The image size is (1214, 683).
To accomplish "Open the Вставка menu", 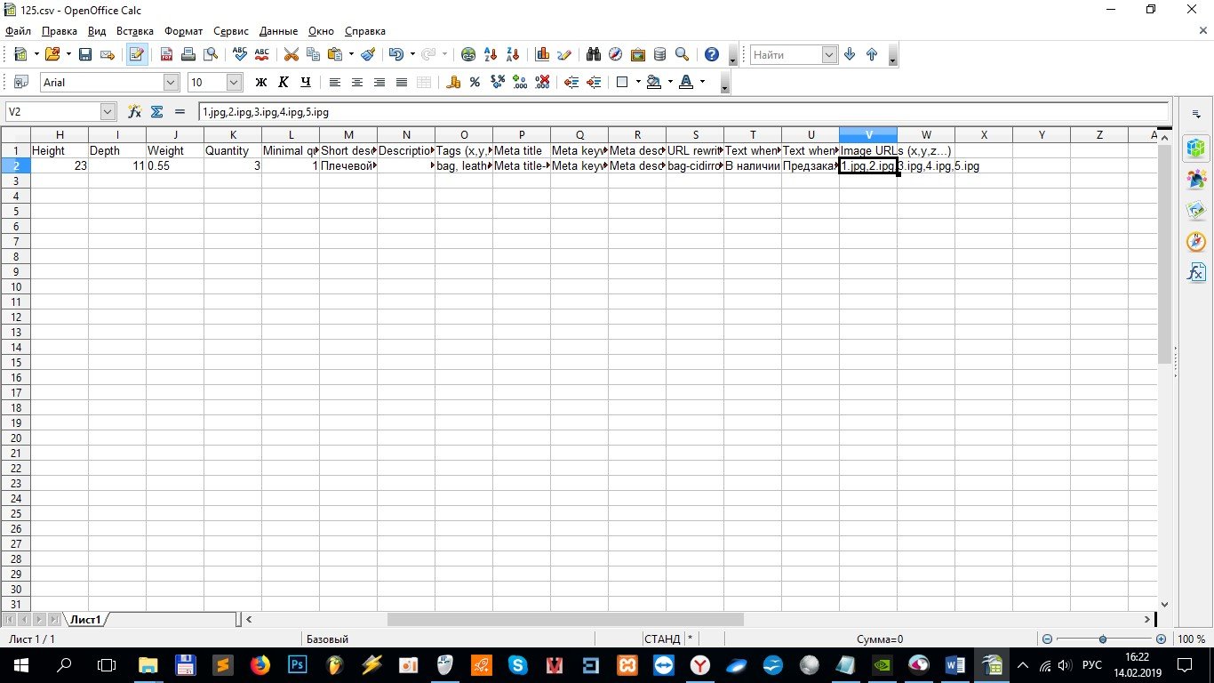I will [135, 31].
